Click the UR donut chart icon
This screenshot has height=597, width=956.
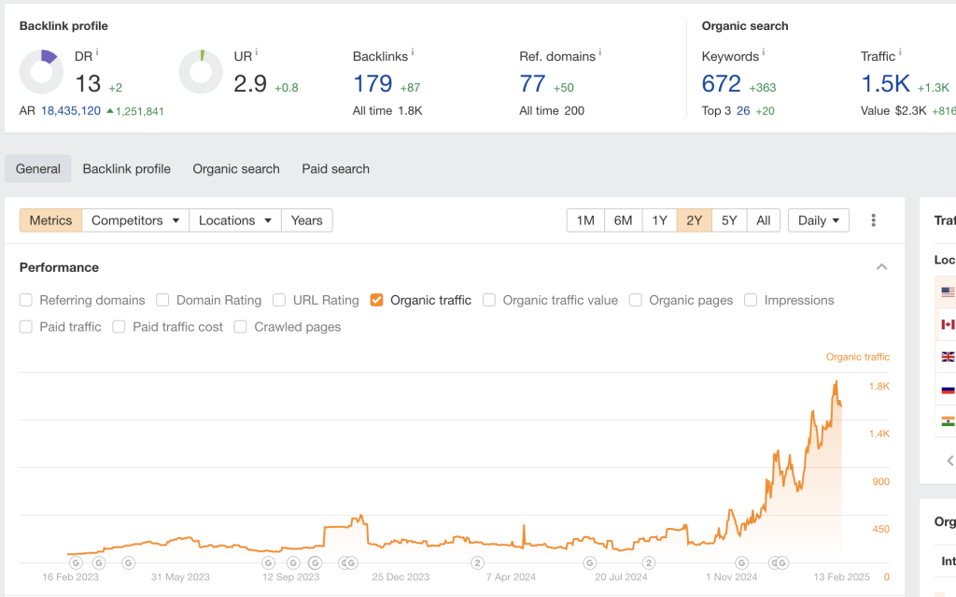[201, 73]
